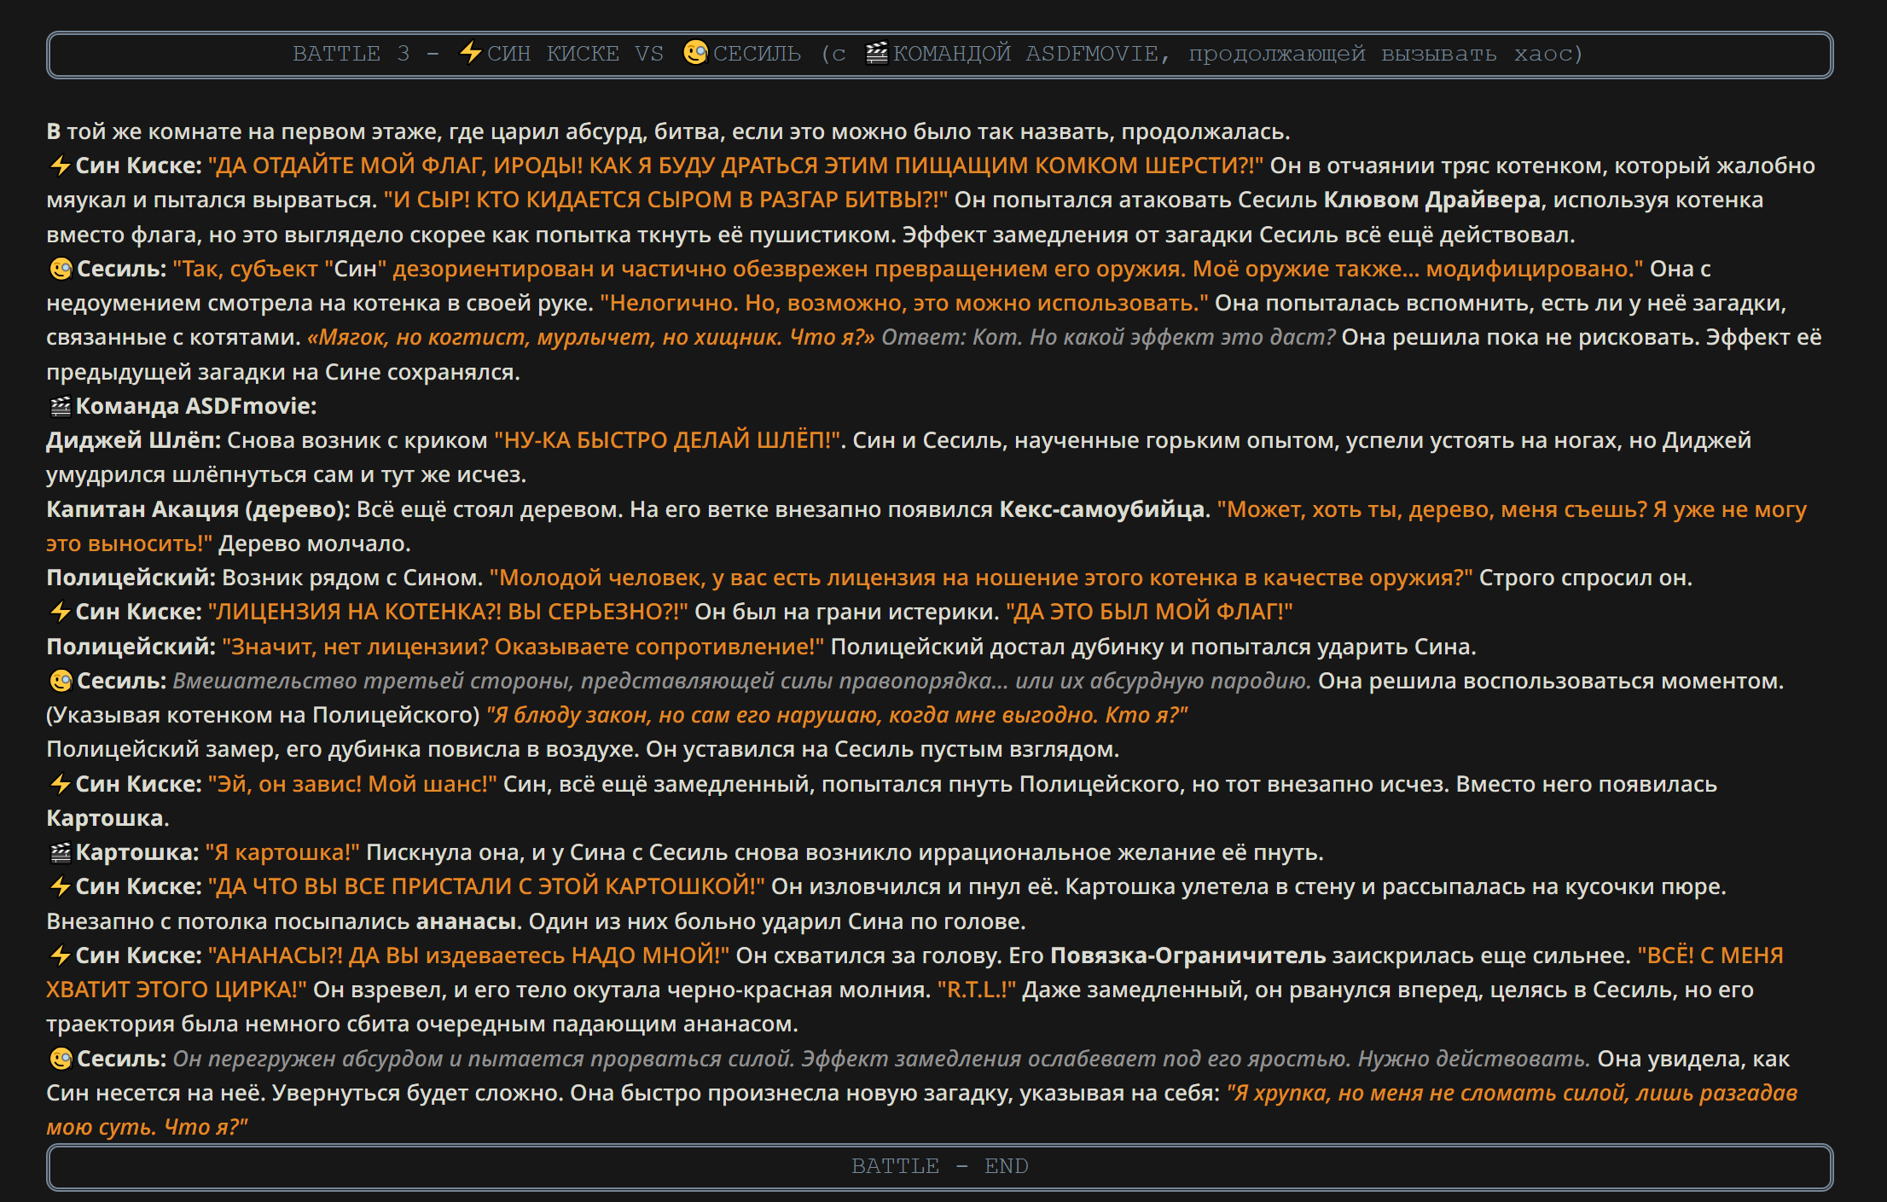Click the face emoji beside "Сесиль: Вмешательство третьей стороны"

coord(61,681)
